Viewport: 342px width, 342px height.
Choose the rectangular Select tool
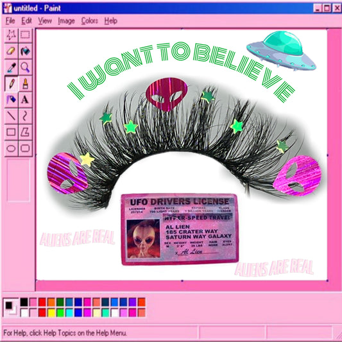25,35
